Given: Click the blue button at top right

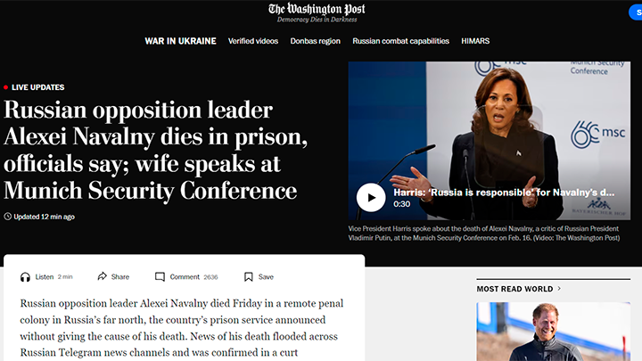Looking at the screenshot, I should pyautogui.click(x=636, y=12).
